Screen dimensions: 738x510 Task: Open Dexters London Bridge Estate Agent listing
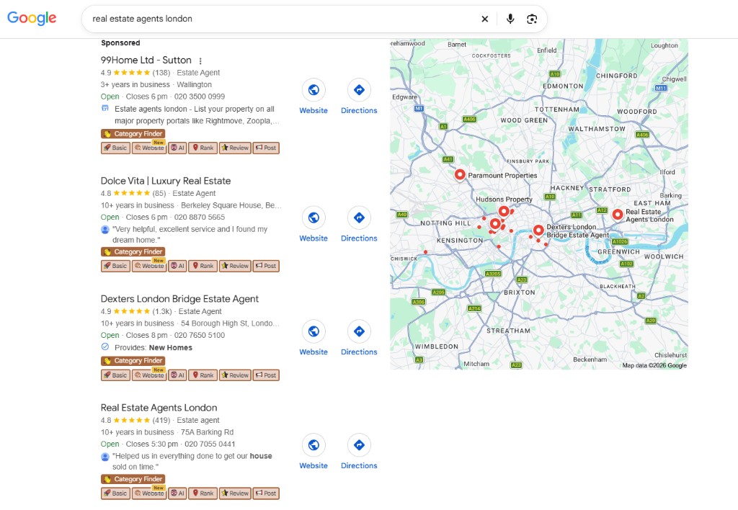pyautogui.click(x=179, y=299)
